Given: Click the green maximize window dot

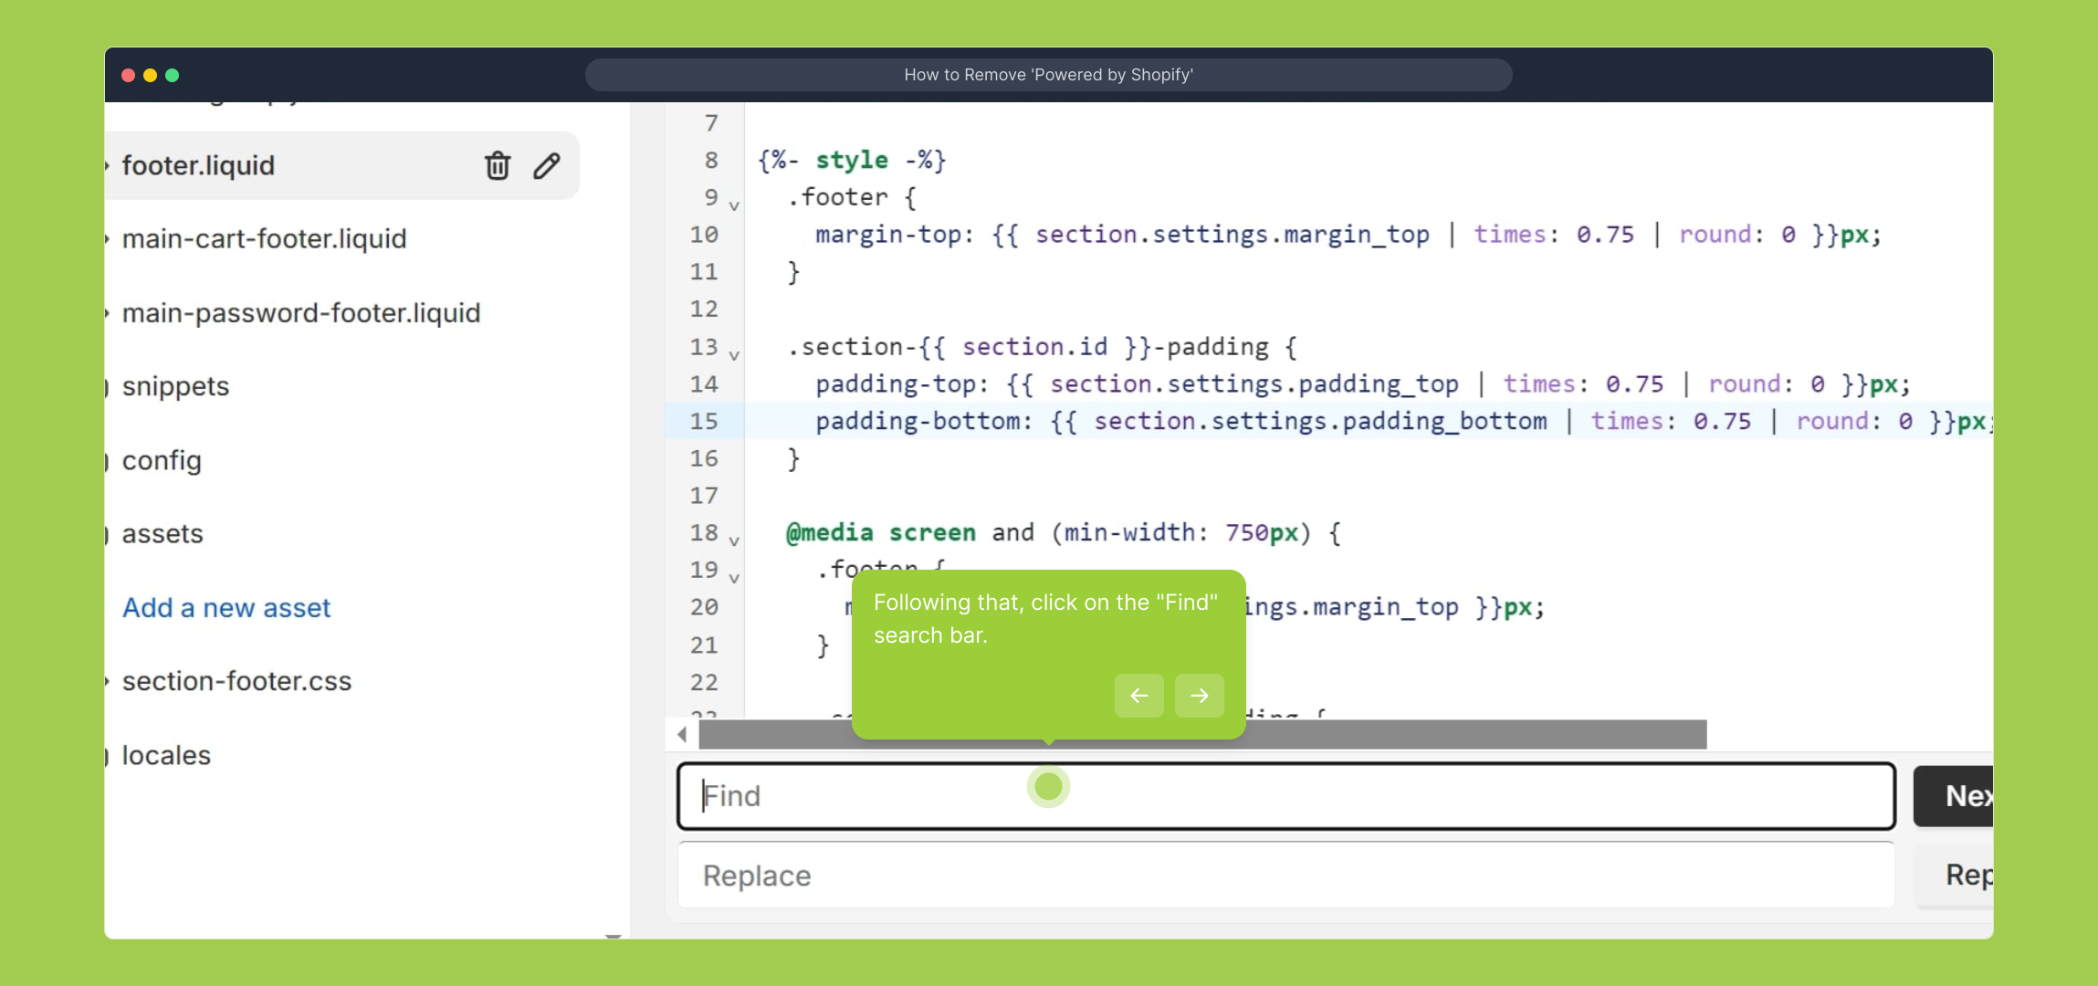Looking at the screenshot, I should click(x=173, y=75).
